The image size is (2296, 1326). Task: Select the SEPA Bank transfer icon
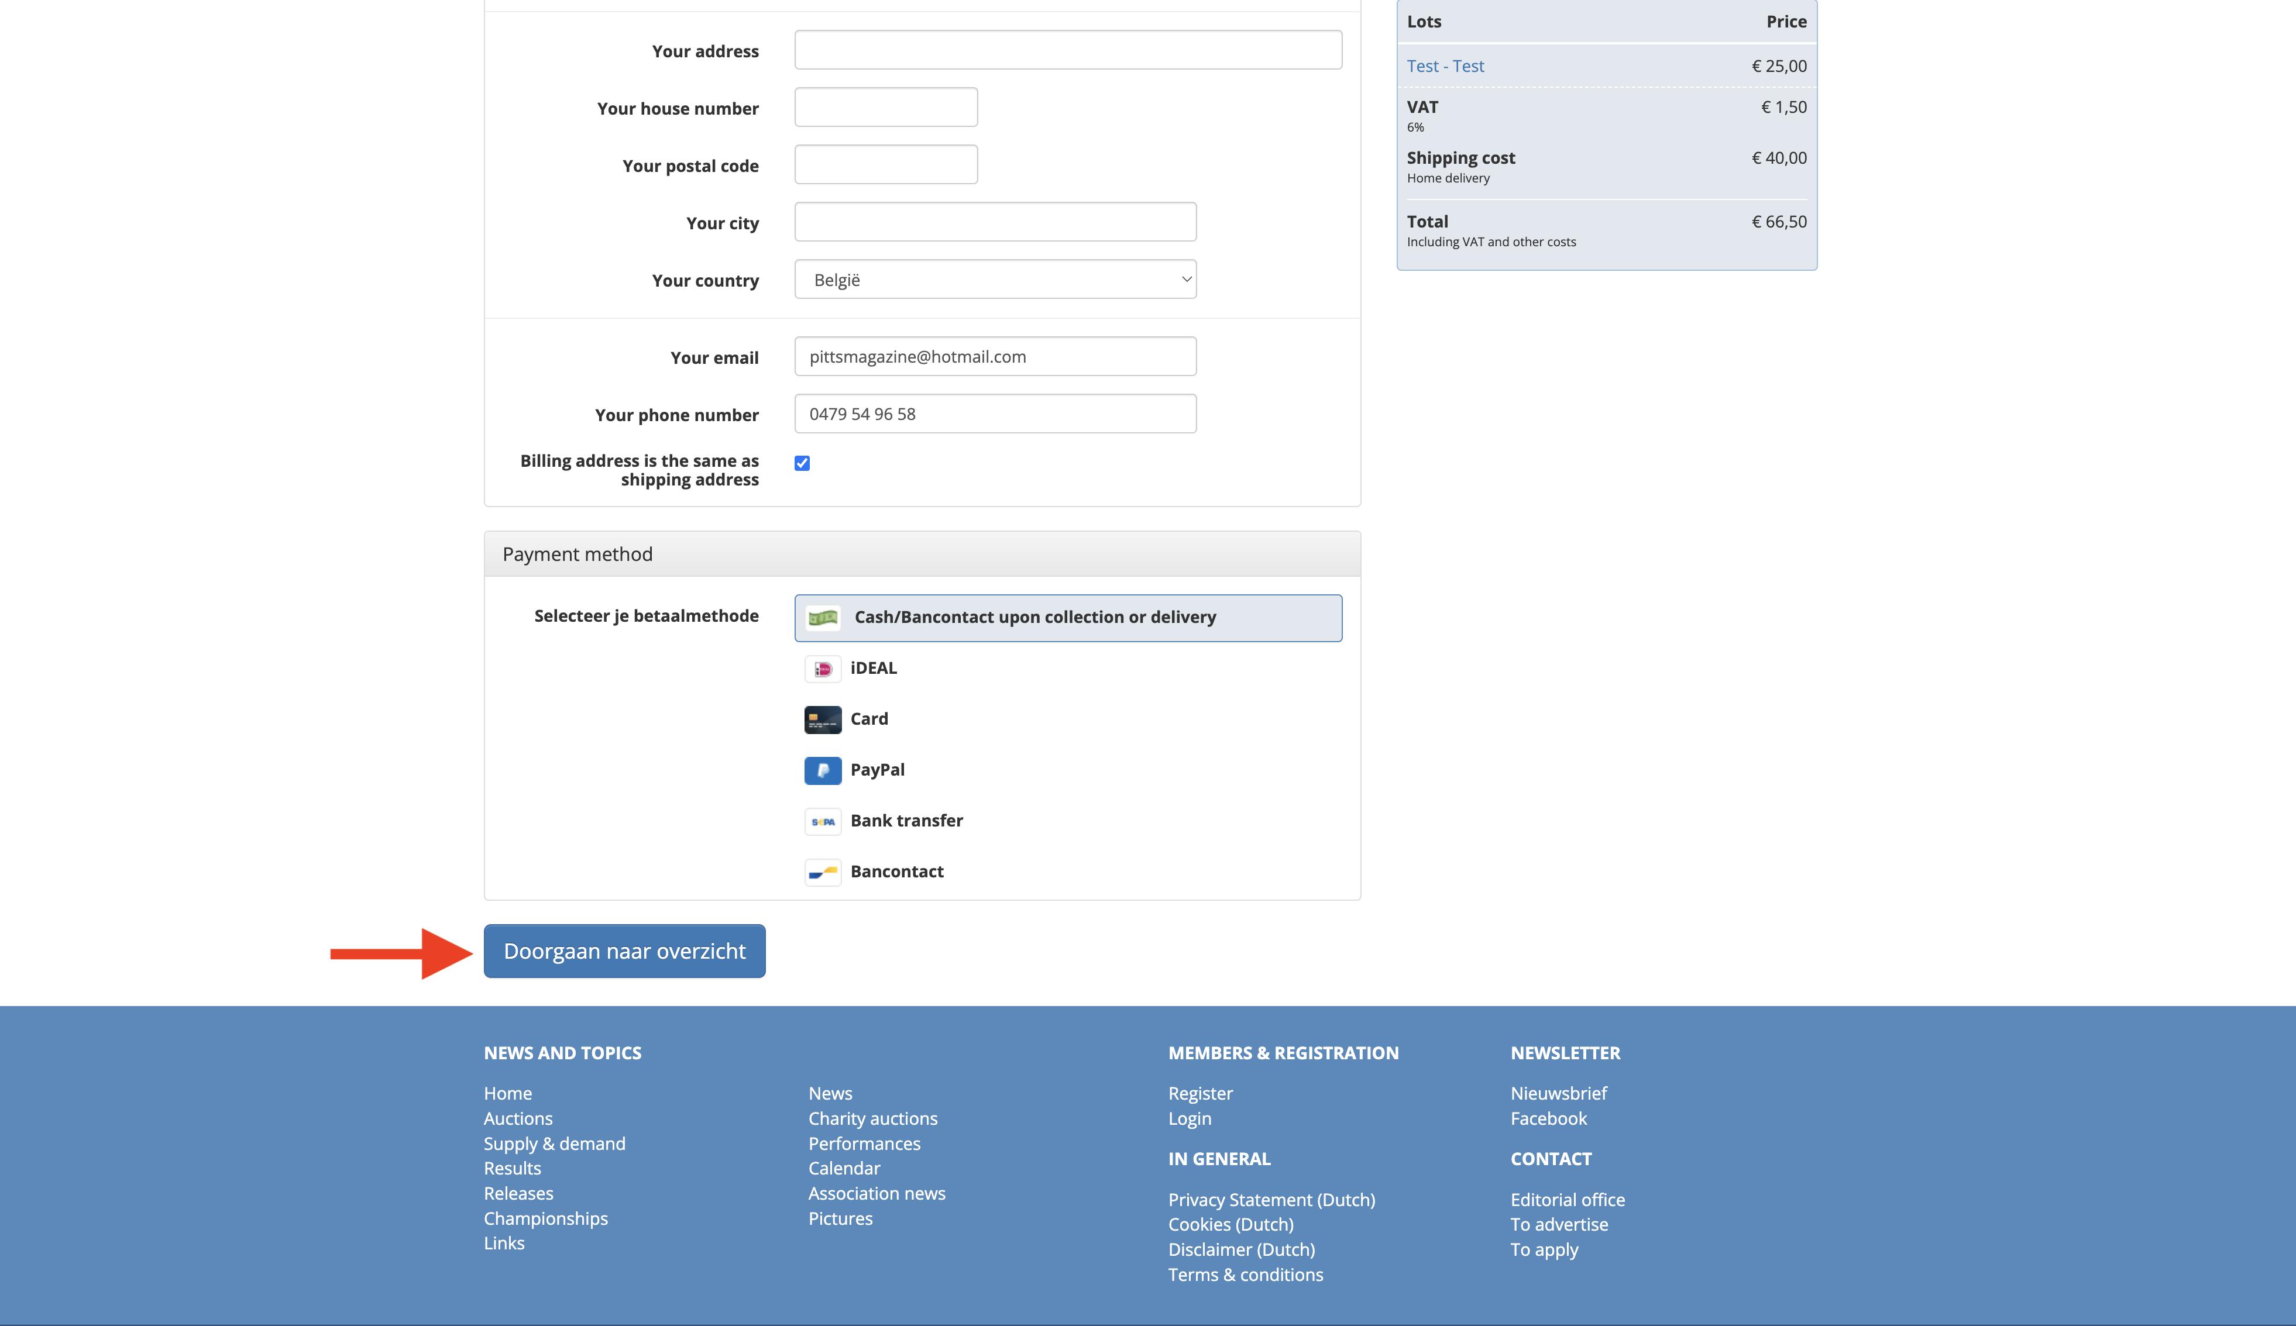[823, 821]
